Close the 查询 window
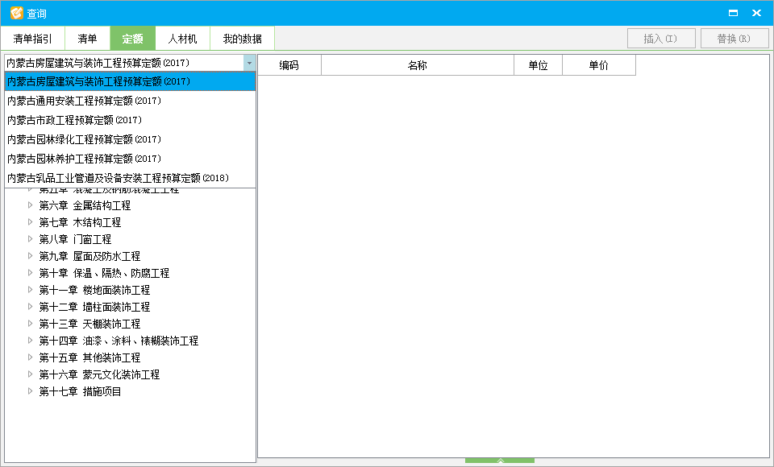This screenshot has width=774, height=467. [756, 13]
